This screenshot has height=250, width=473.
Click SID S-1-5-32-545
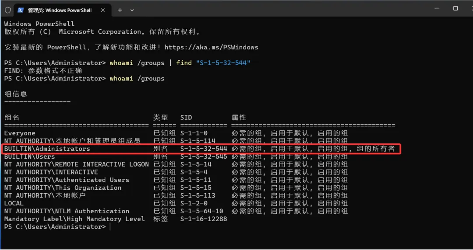(x=204, y=156)
